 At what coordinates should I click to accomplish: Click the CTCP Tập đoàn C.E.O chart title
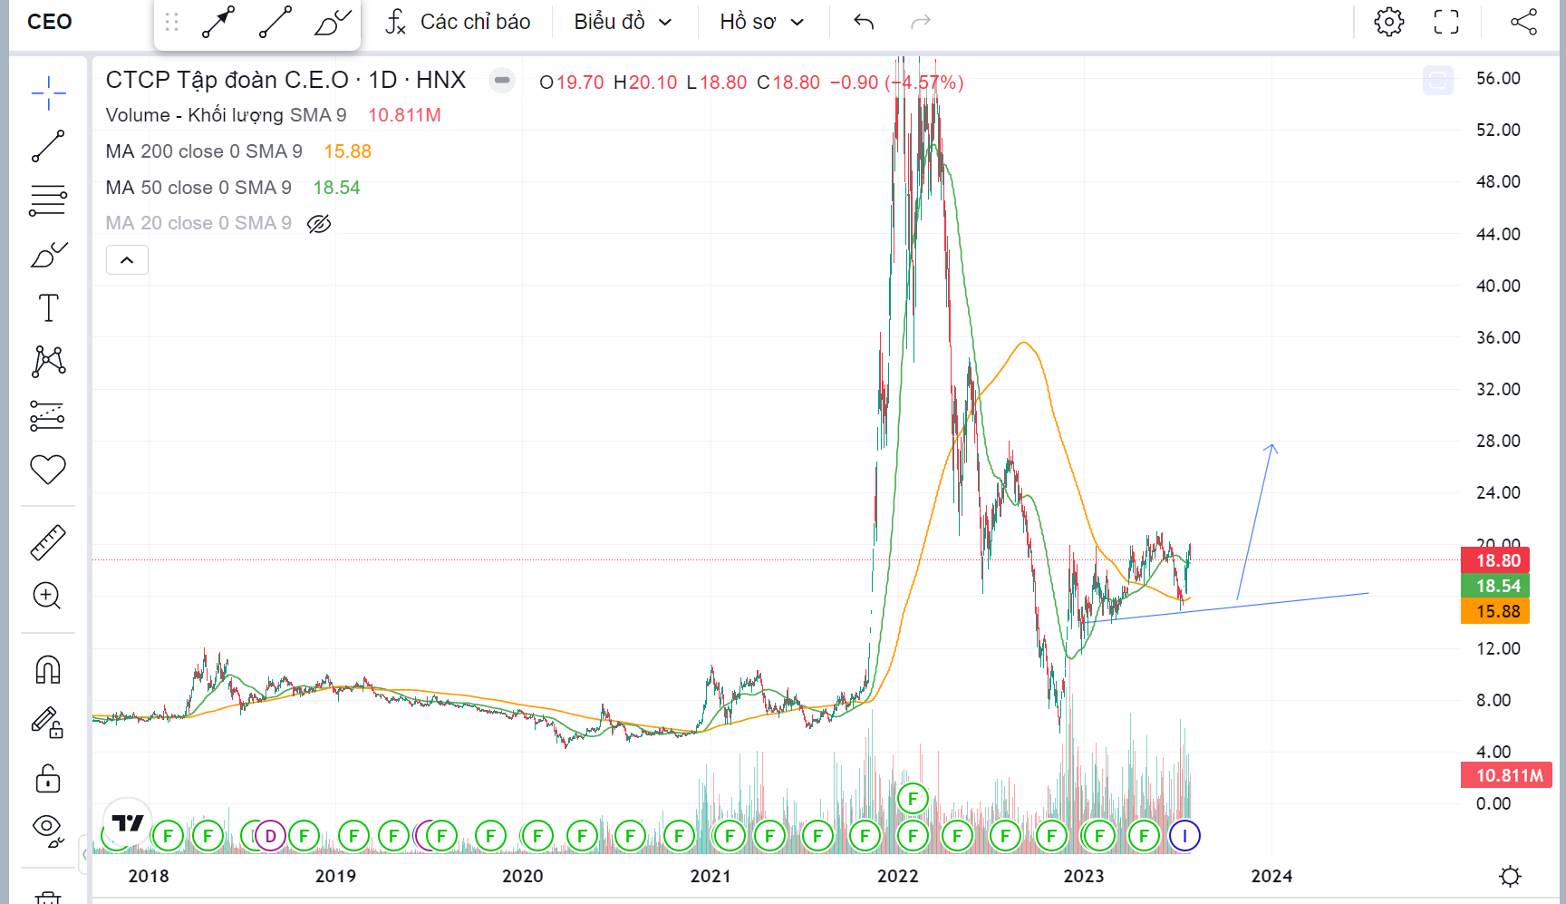point(285,80)
